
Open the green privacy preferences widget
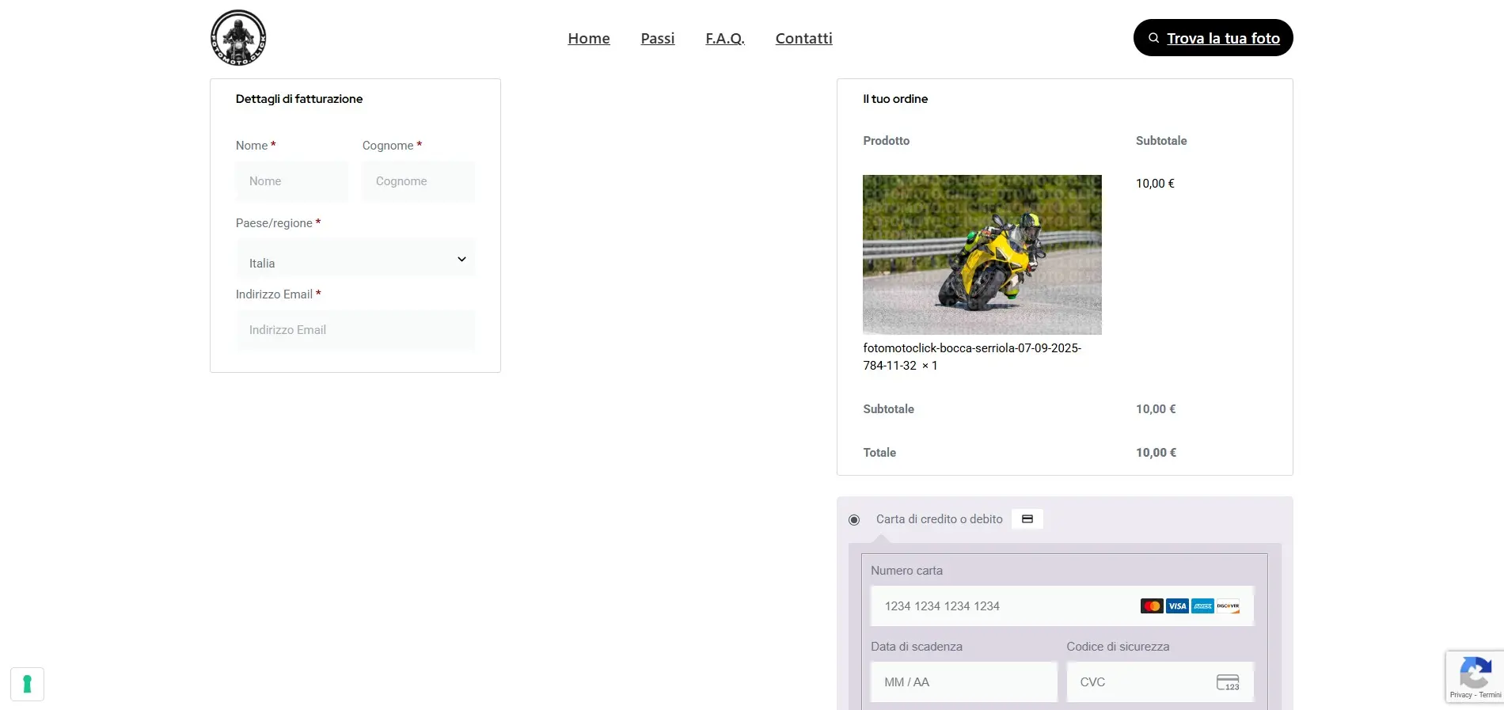27,684
